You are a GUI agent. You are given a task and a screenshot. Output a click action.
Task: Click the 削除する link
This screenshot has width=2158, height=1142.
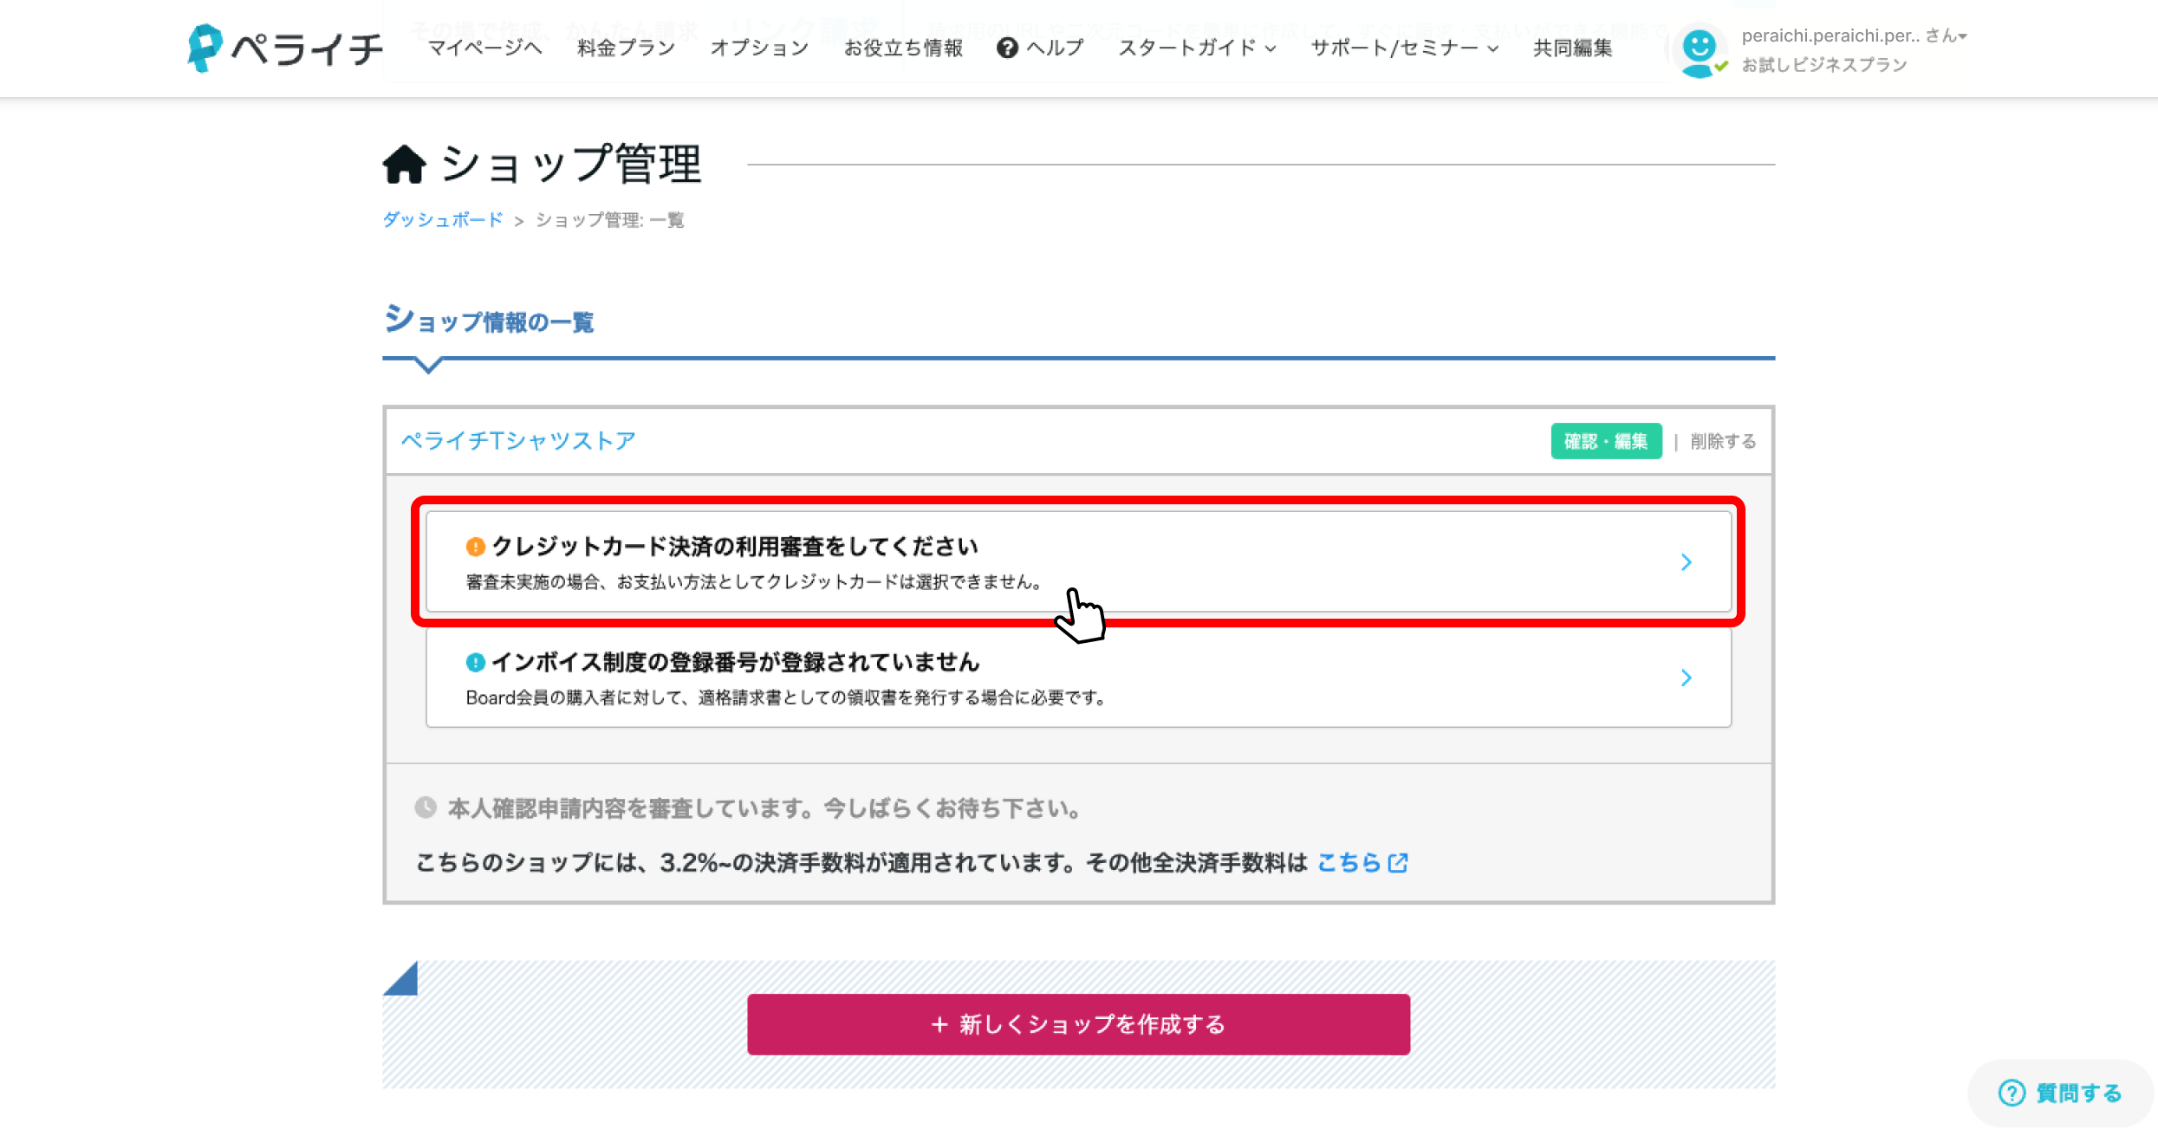click(x=1723, y=441)
